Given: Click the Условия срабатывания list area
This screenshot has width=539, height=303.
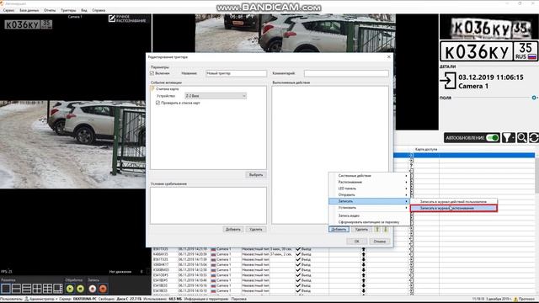Looking at the screenshot, I should [x=208, y=205].
